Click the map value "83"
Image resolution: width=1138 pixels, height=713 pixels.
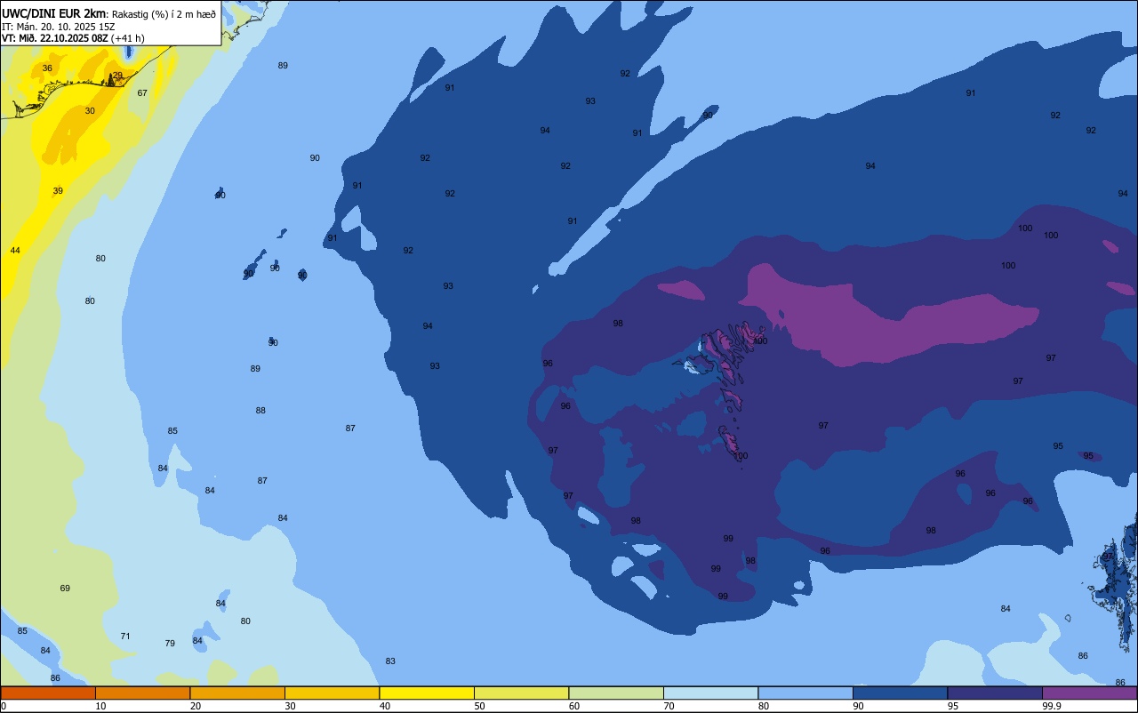pyautogui.click(x=390, y=661)
